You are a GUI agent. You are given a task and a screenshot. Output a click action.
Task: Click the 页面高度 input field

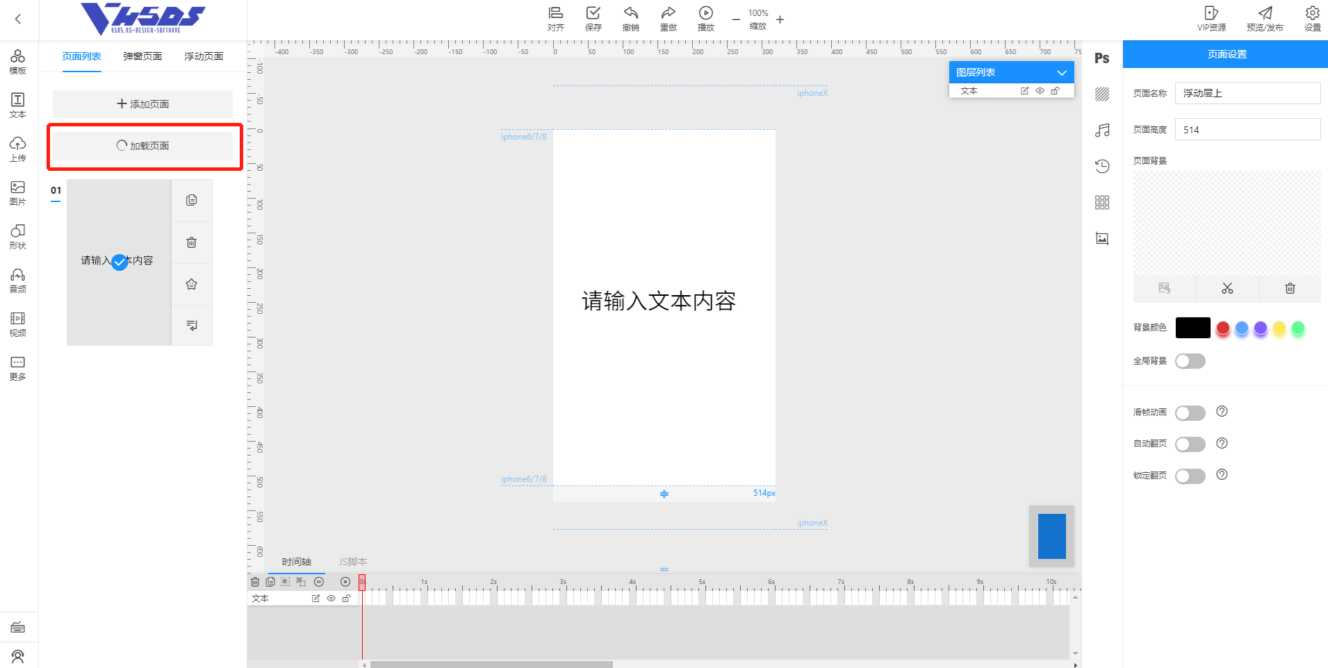(x=1247, y=130)
